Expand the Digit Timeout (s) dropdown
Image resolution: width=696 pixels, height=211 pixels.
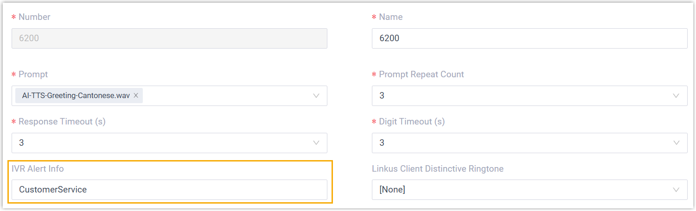[x=519, y=143]
